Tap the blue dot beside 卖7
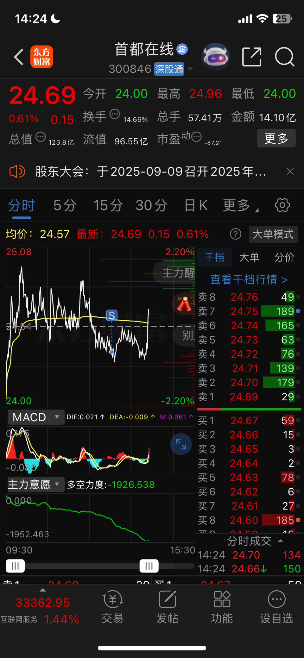The width and height of the screenshot is (304, 658). (x=298, y=311)
